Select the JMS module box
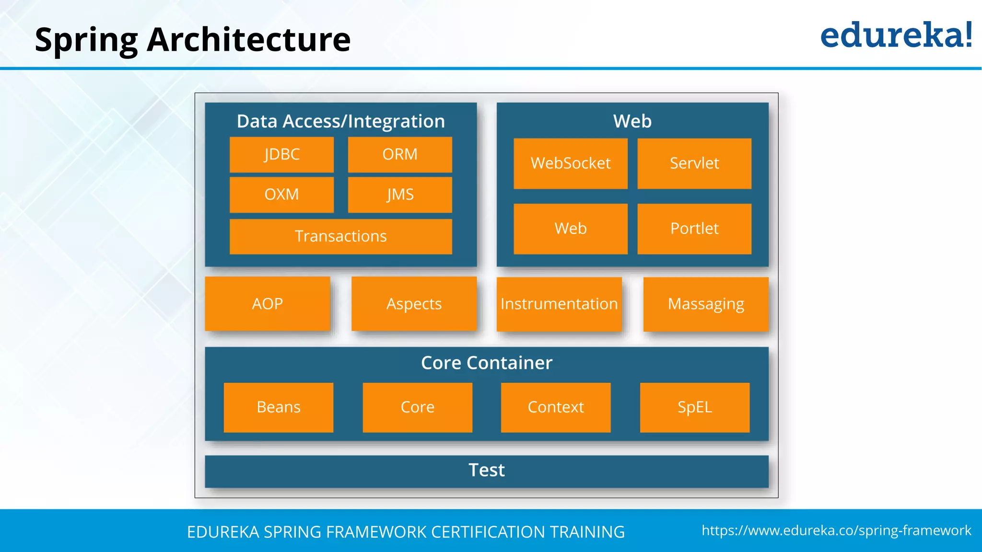 [x=400, y=195]
